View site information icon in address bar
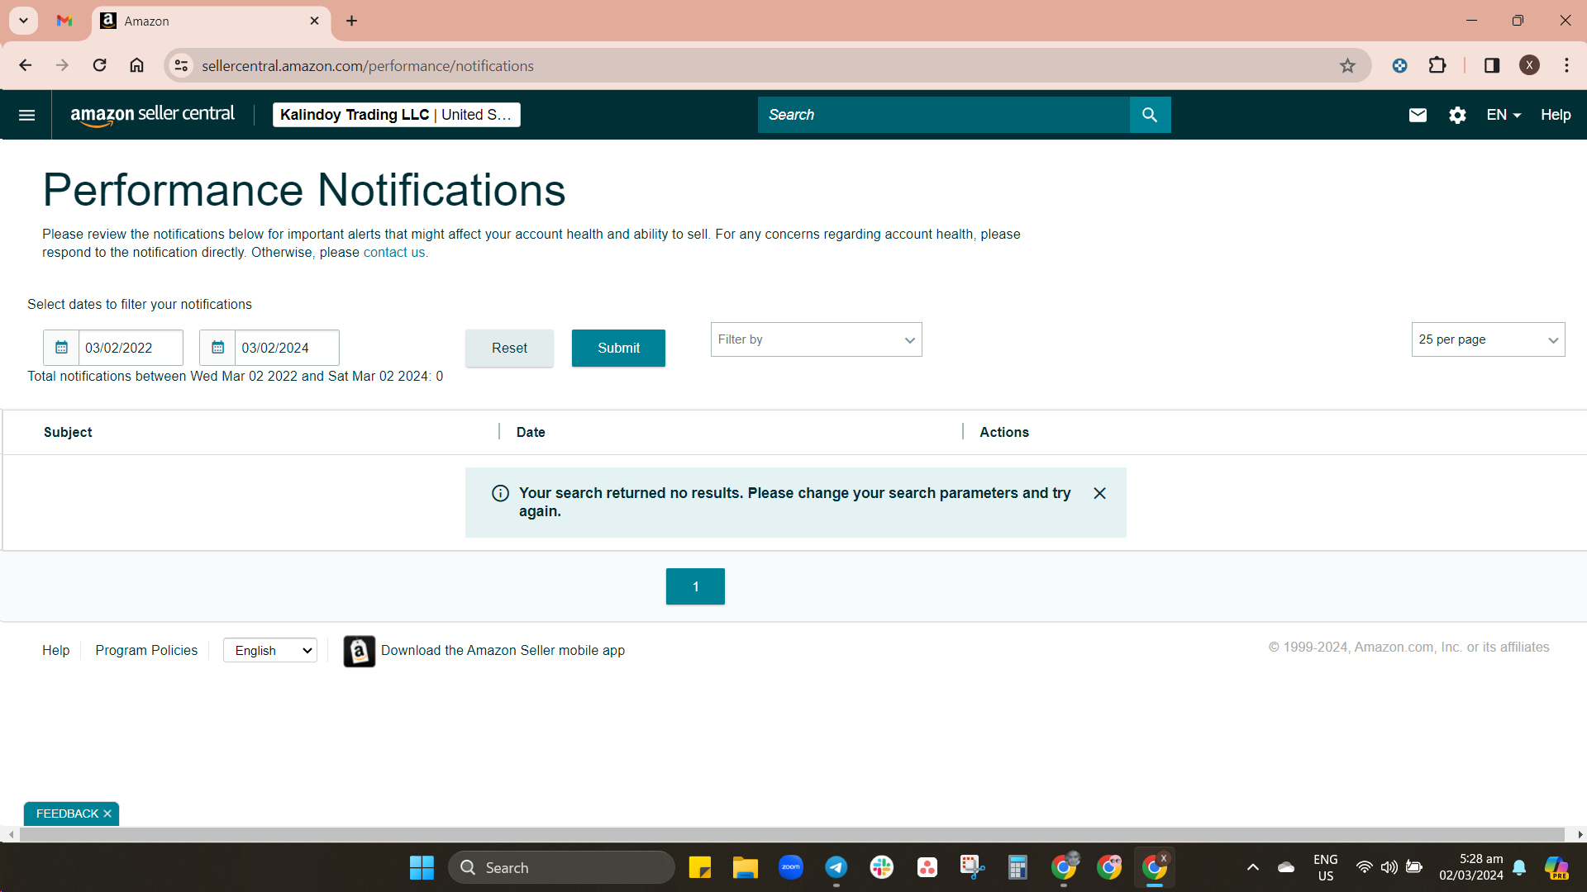Image resolution: width=1587 pixels, height=892 pixels. (x=182, y=65)
